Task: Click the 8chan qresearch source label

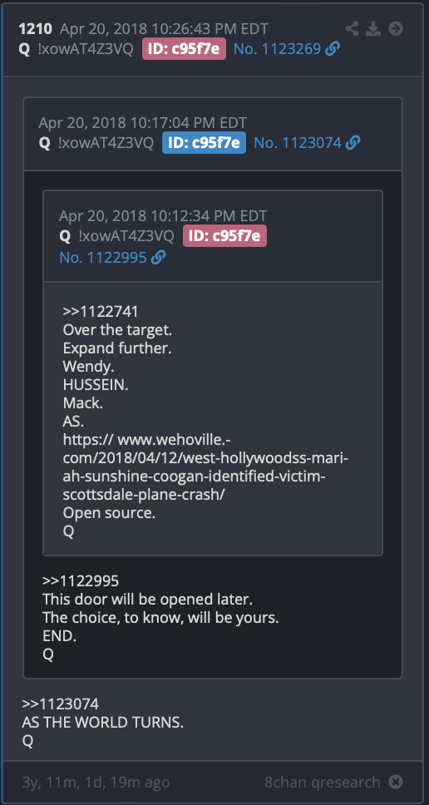Action: [323, 783]
